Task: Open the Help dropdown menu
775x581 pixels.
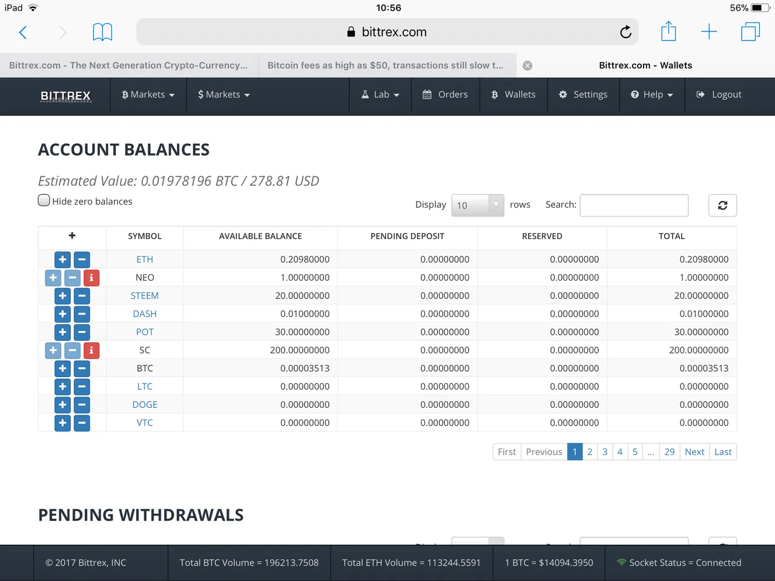Action: pos(652,95)
